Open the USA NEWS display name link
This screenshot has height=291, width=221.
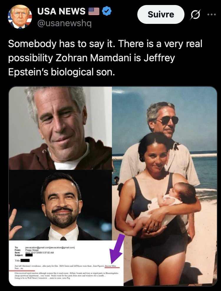(x=61, y=11)
